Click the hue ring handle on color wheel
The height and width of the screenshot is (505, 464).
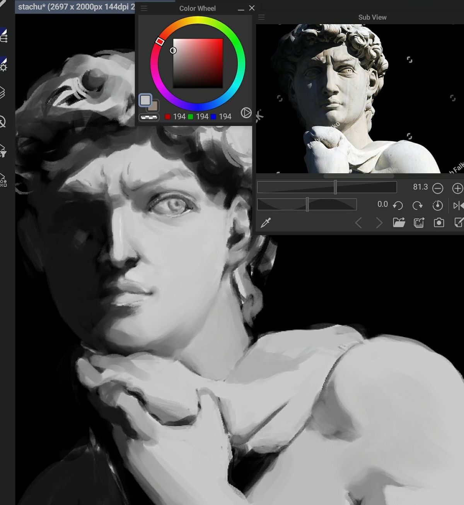click(160, 41)
